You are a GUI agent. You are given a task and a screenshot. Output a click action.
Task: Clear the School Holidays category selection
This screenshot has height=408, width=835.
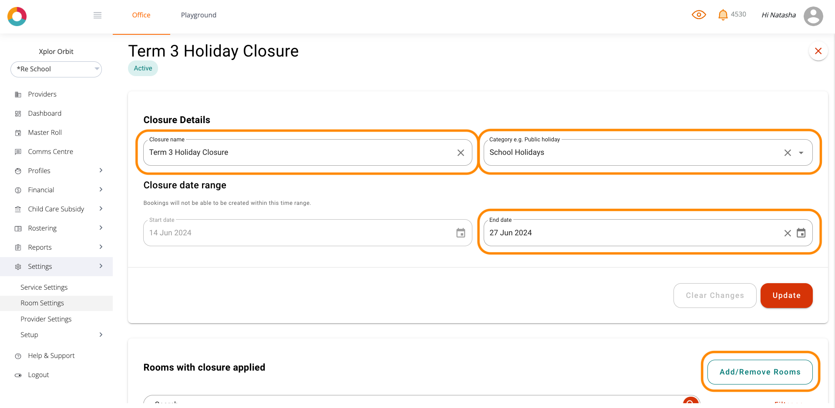[788, 153]
